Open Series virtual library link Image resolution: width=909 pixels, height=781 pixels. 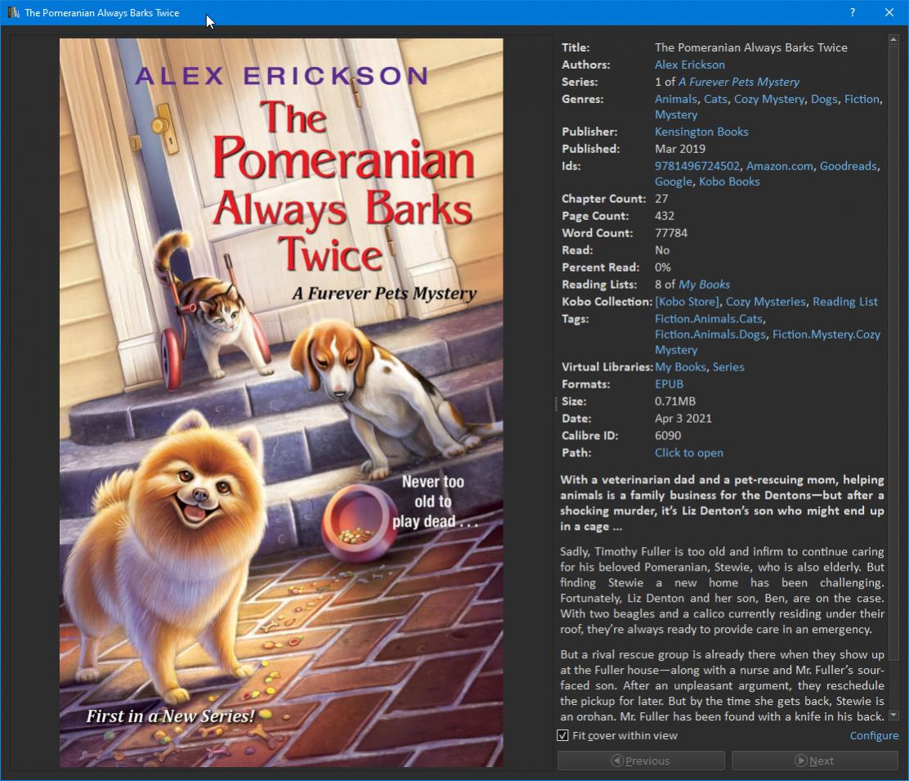point(728,367)
